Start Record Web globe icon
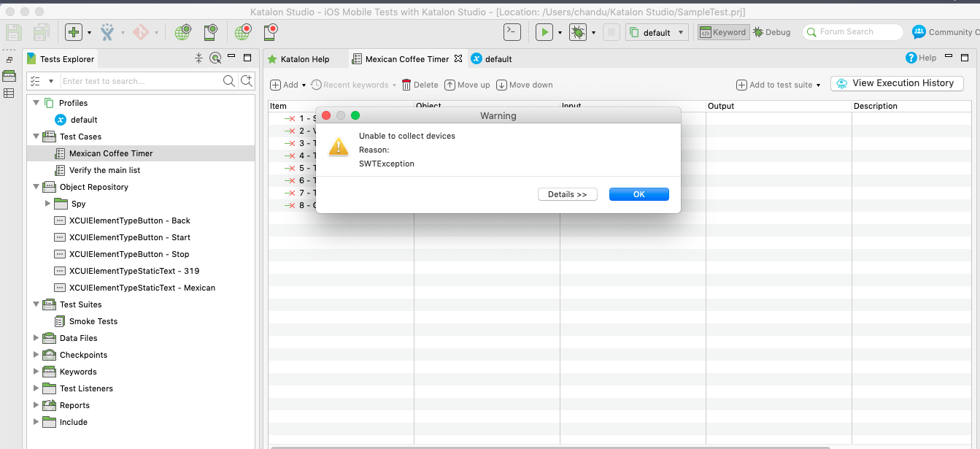This screenshot has width=980, height=449. pyautogui.click(x=243, y=32)
